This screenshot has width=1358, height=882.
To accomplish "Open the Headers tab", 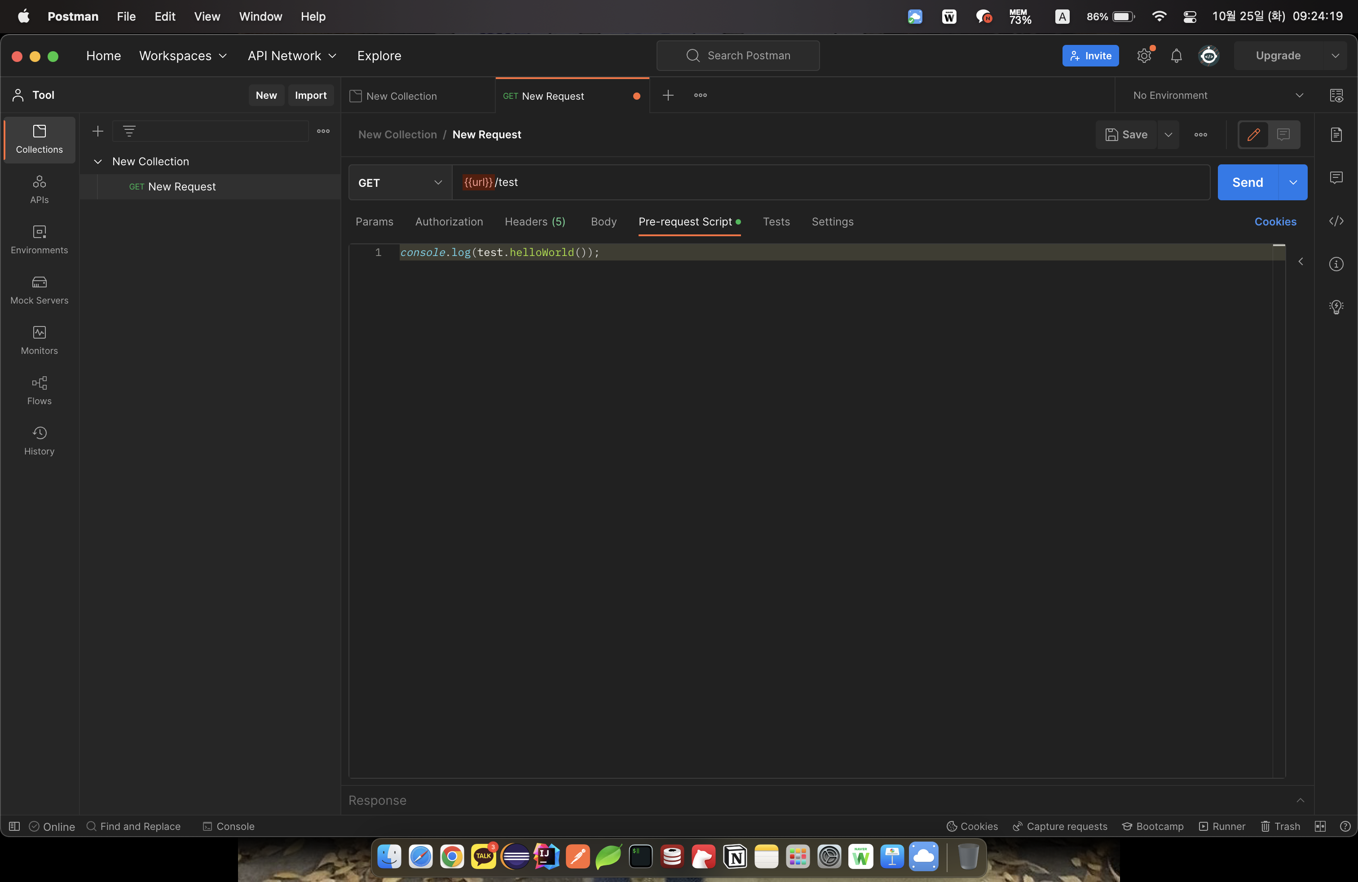I will (535, 221).
